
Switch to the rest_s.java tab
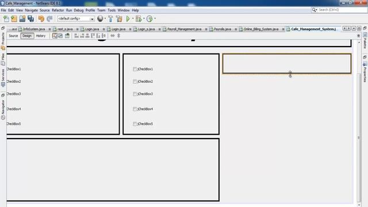click(x=65, y=29)
